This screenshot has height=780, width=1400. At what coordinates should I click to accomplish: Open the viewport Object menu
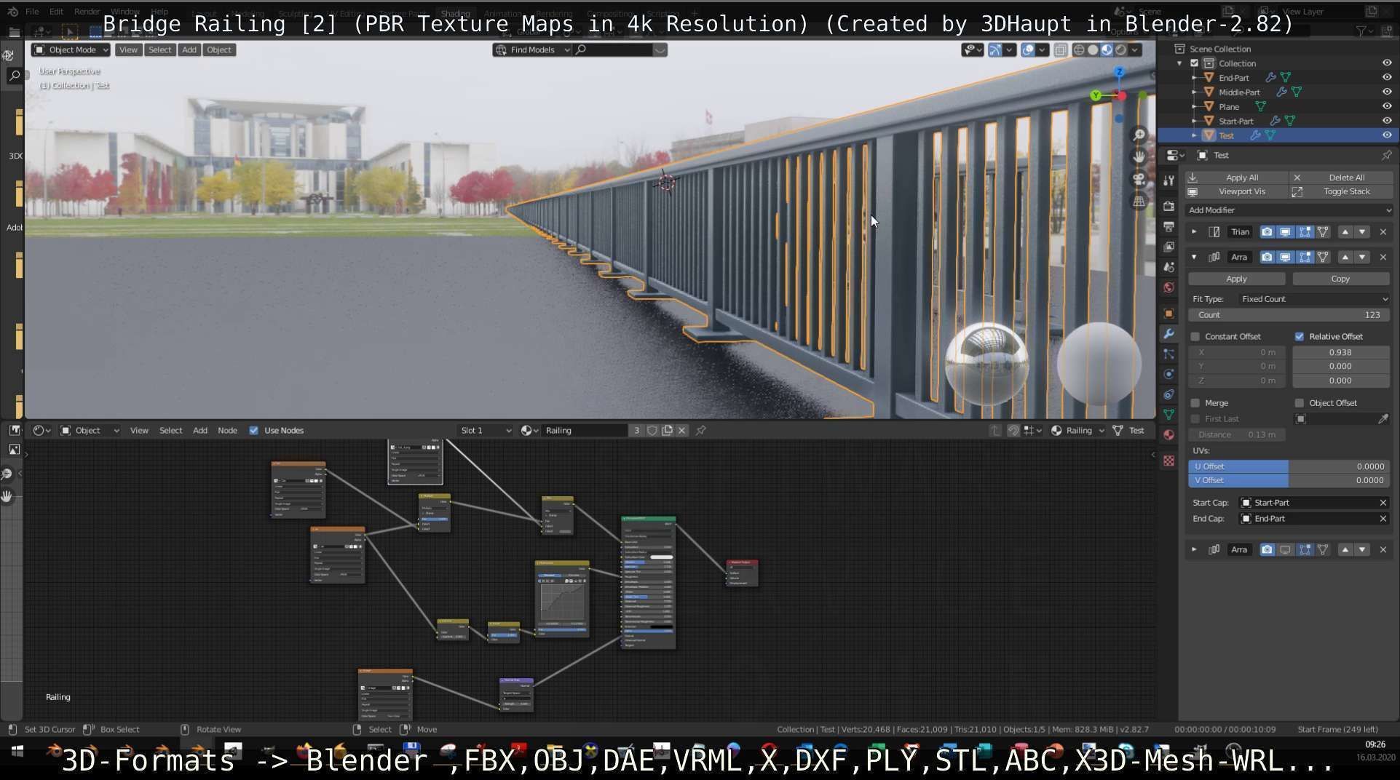[218, 50]
